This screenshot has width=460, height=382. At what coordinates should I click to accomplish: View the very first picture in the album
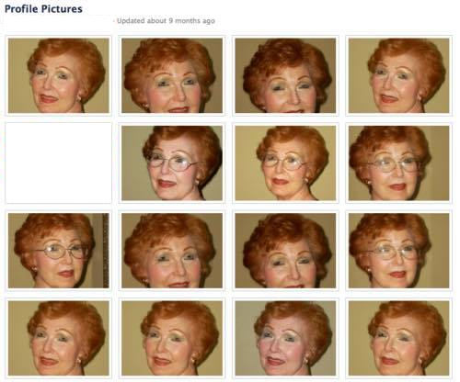click(59, 75)
